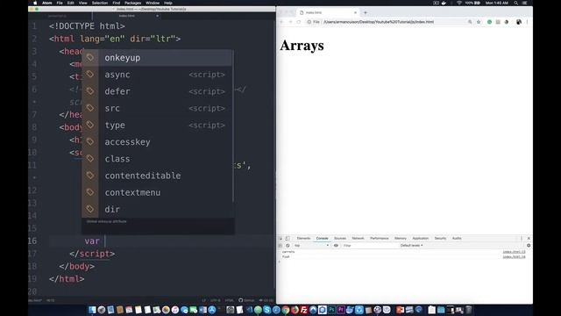The width and height of the screenshot is (561, 316).
Task: Go back in Chrome
Action: [x=281, y=22]
